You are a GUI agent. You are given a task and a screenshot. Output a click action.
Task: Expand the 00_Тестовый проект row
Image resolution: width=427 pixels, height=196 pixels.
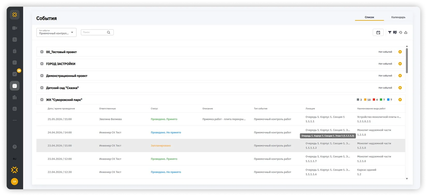pos(221,52)
